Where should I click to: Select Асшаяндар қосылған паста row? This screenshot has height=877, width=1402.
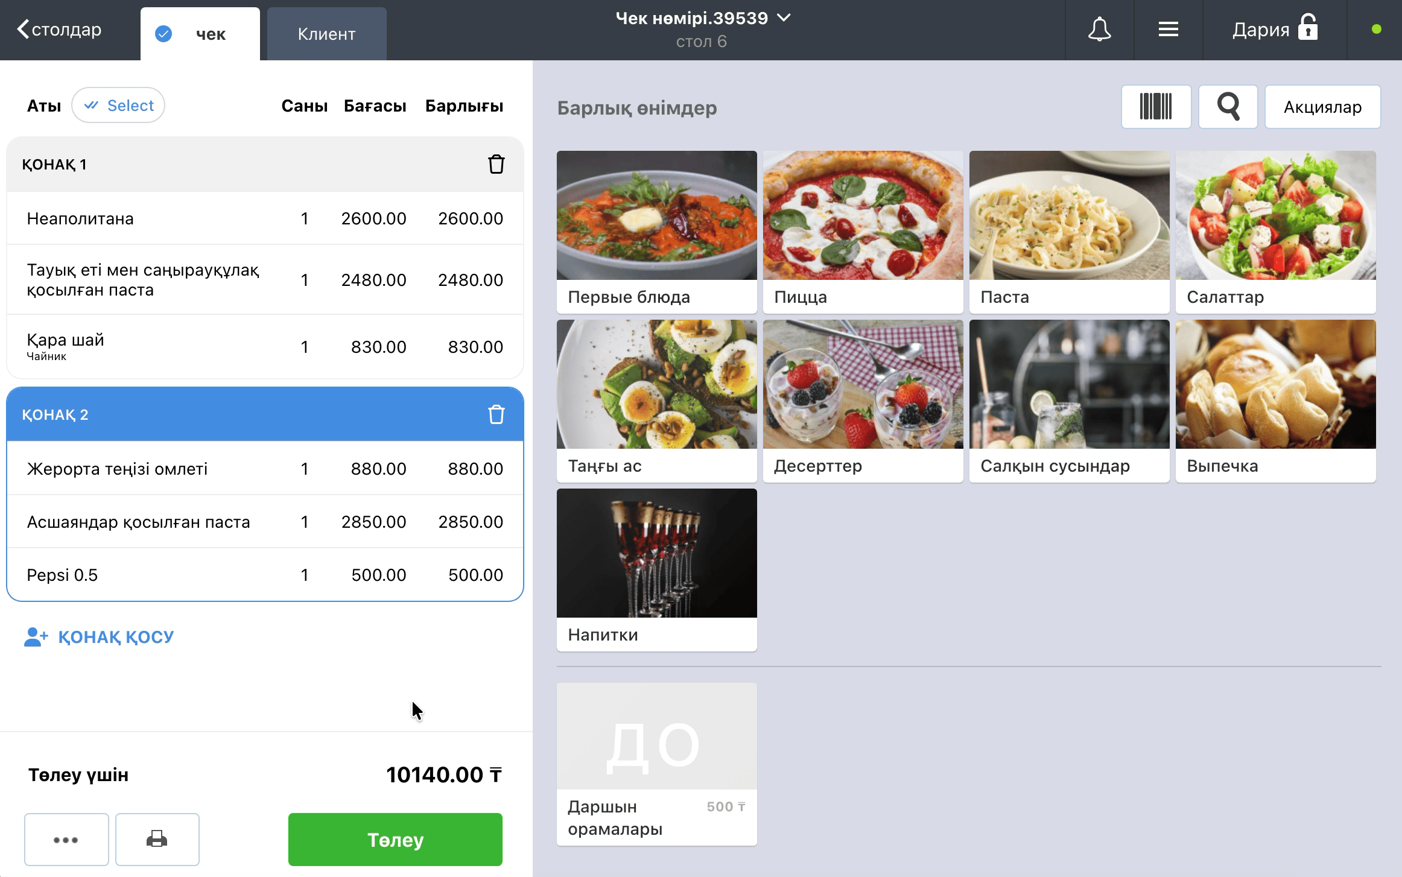pos(265,522)
